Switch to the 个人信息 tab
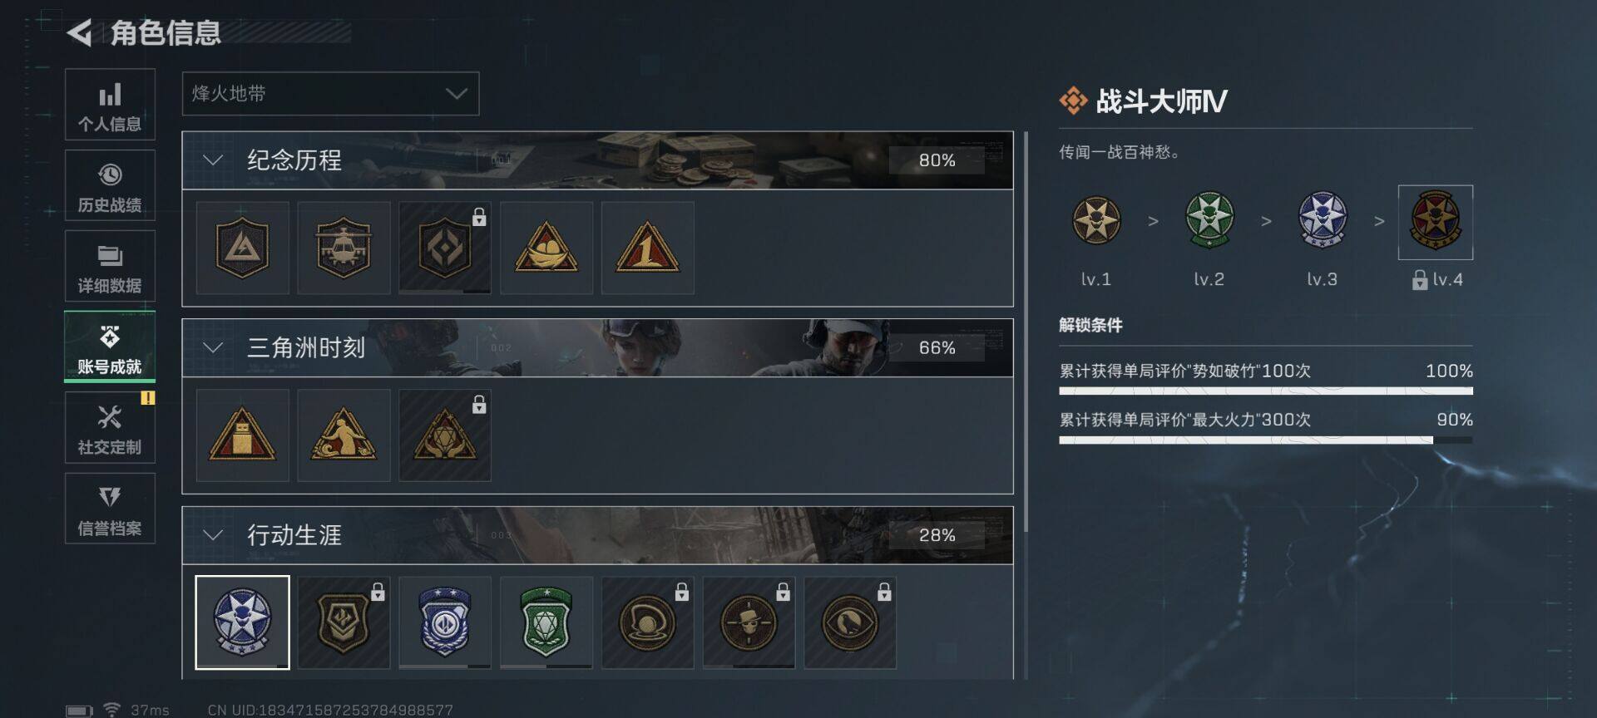The height and width of the screenshot is (718, 1597). (110, 105)
